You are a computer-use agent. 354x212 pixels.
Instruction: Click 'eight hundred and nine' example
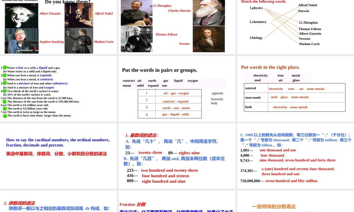(164, 181)
